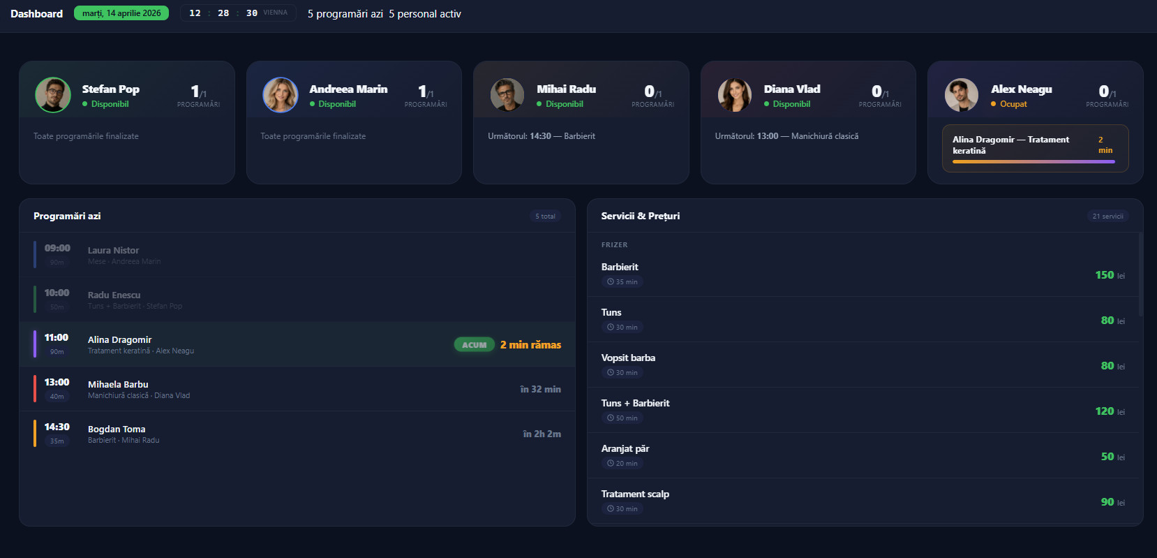Click the Tuns service name
Screen dimensions: 1157x558
pyautogui.click(x=611, y=312)
